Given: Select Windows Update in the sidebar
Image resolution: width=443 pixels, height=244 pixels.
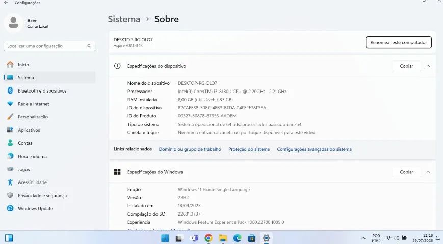Looking at the screenshot, I should pyautogui.click(x=49, y=208).
